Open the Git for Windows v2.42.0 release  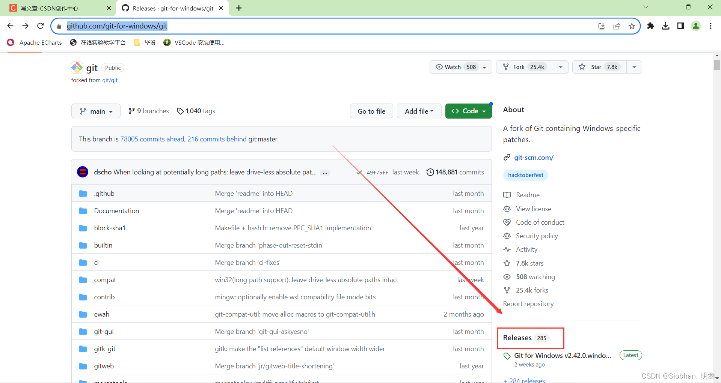click(x=563, y=356)
